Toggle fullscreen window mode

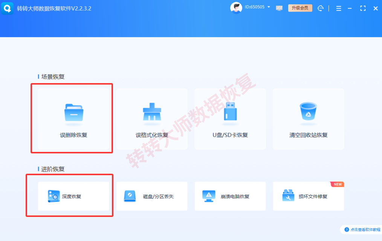(363, 9)
